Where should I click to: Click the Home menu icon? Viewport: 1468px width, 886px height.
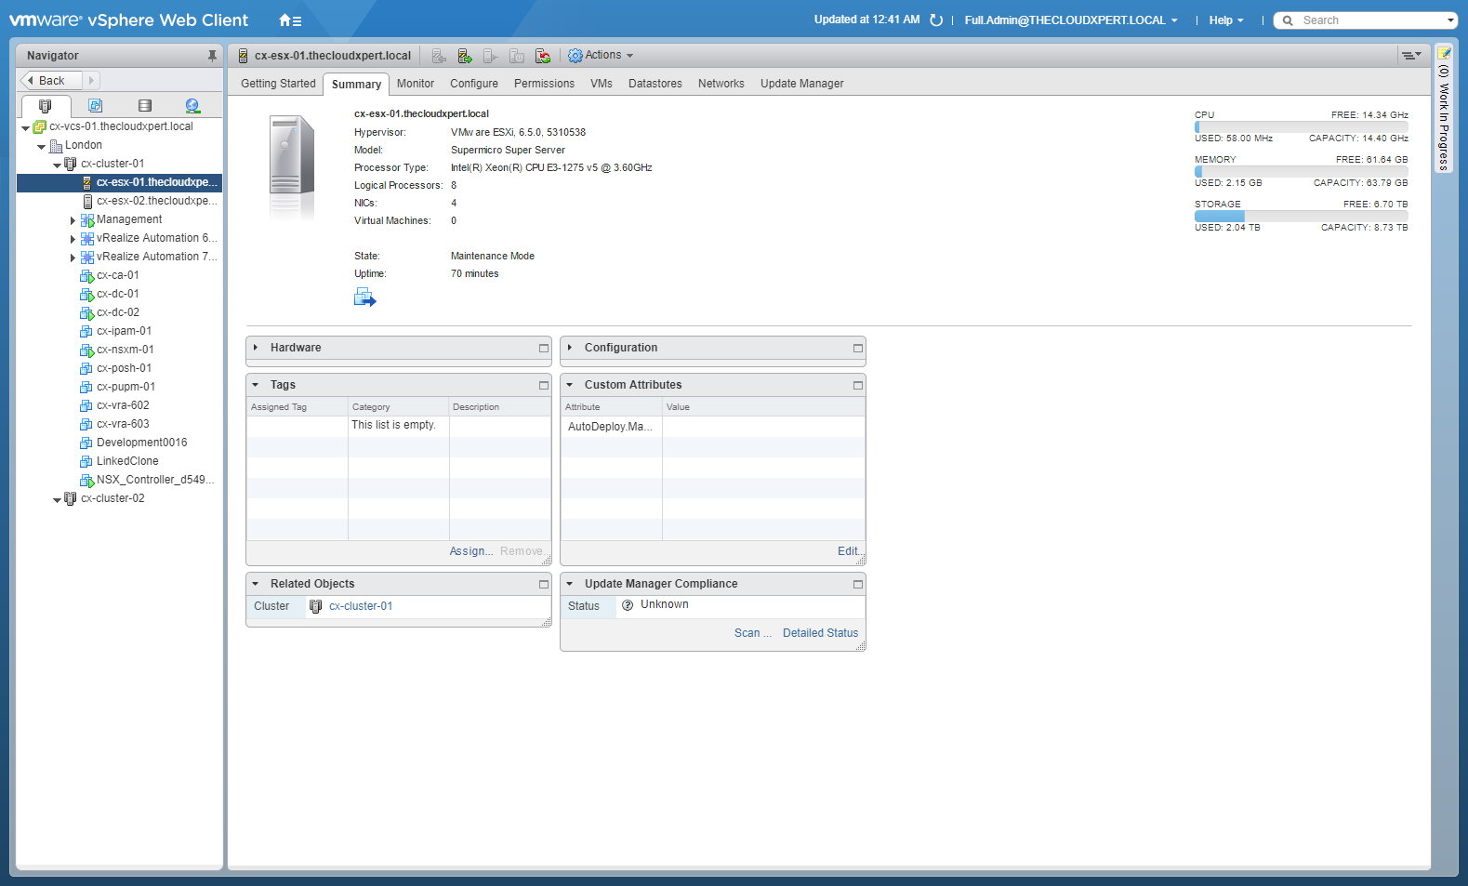[x=290, y=20]
